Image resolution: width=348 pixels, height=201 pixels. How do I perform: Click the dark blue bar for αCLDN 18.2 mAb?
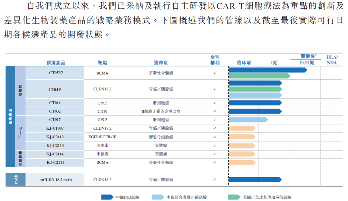pyautogui.click(x=255, y=179)
